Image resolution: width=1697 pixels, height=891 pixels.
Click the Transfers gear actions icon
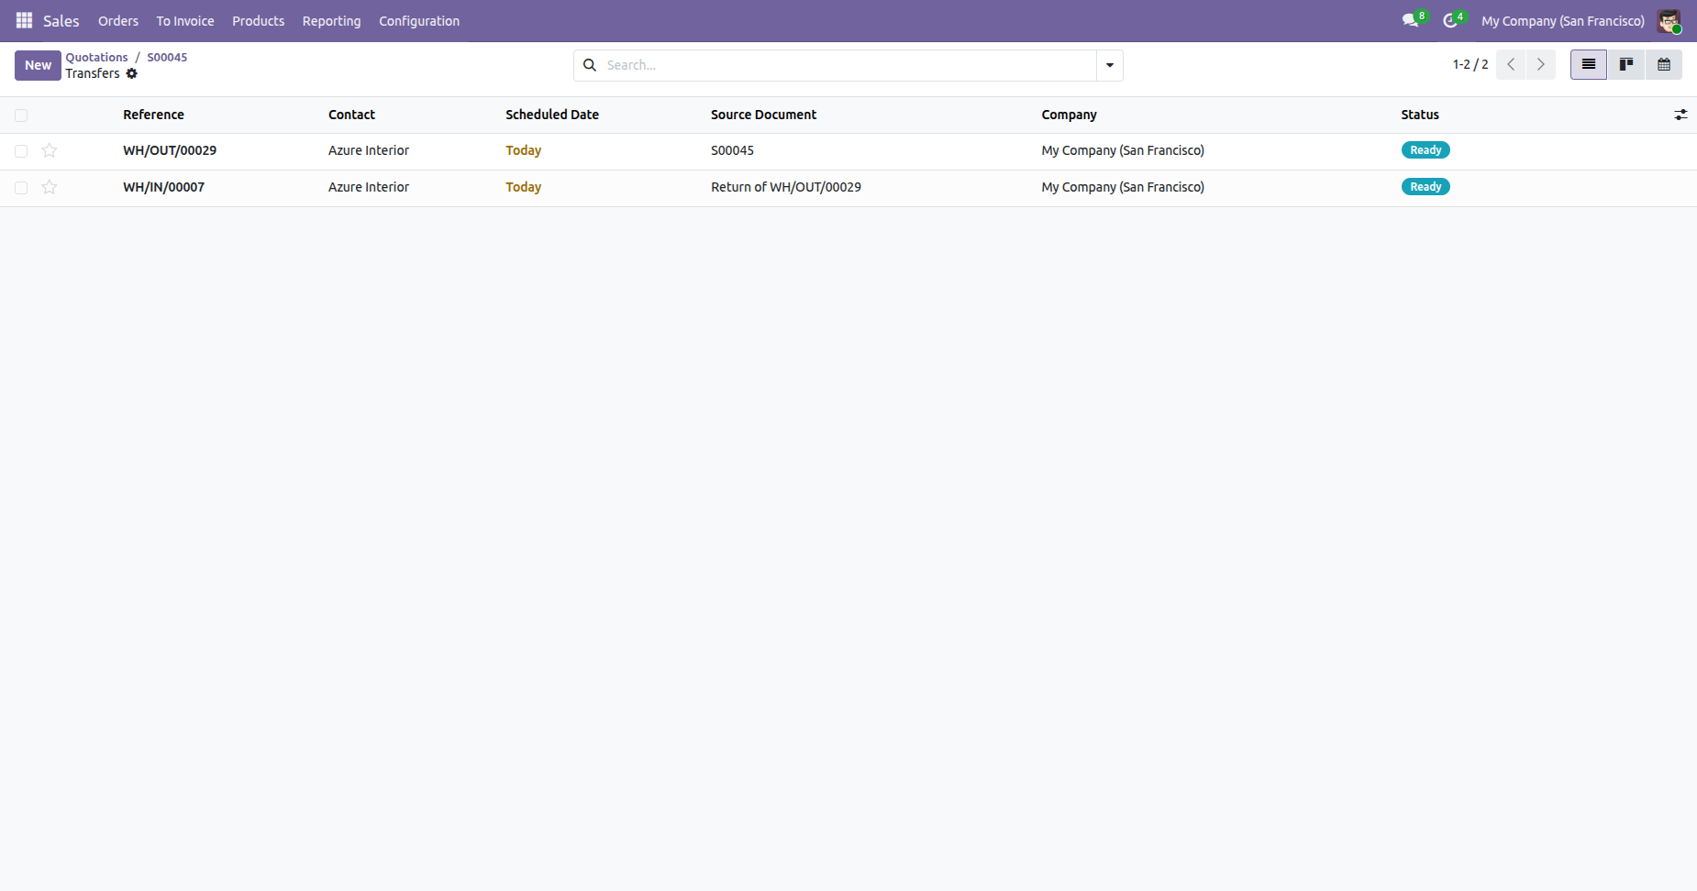pos(132,73)
